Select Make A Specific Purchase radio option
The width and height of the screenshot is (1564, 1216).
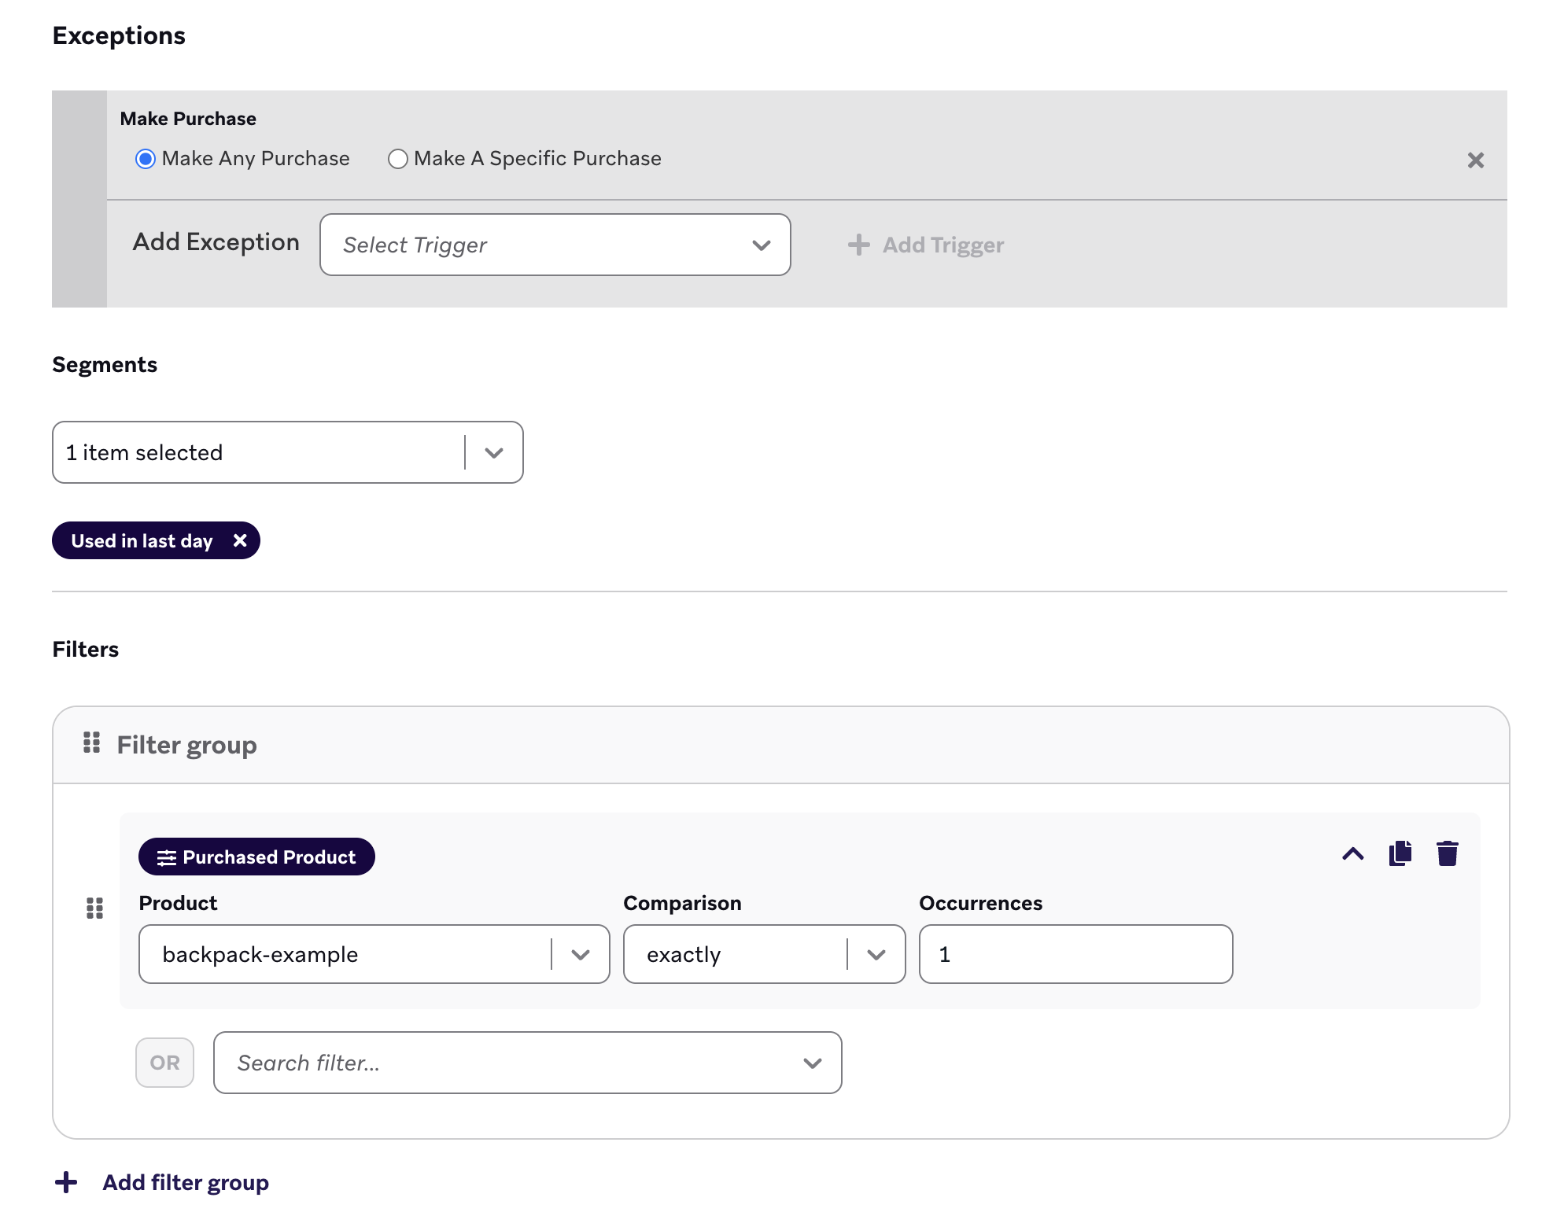coord(398,159)
